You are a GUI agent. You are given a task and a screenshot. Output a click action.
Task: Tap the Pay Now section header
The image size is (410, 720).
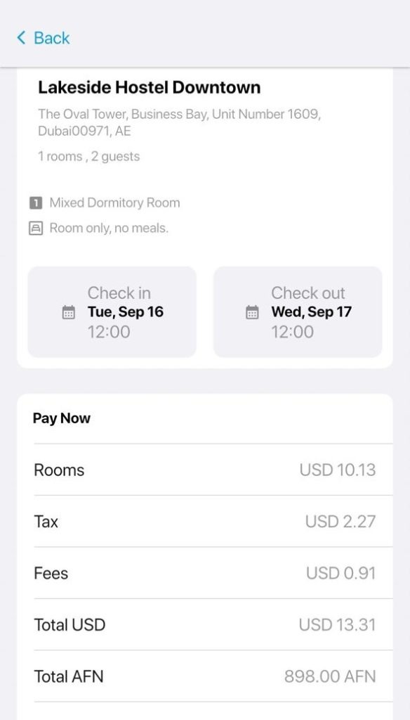point(62,418)
